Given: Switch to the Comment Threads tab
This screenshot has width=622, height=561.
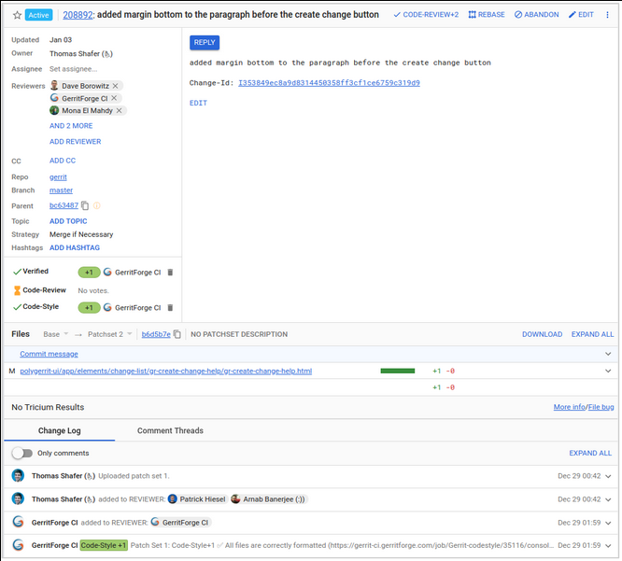Looking at the screenshot, I should (170, 430).
